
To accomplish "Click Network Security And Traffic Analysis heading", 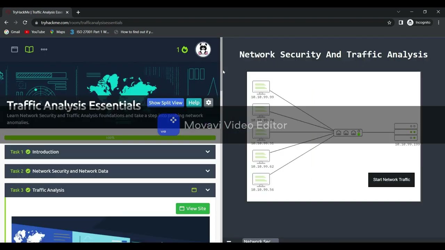I will (333, 55).
